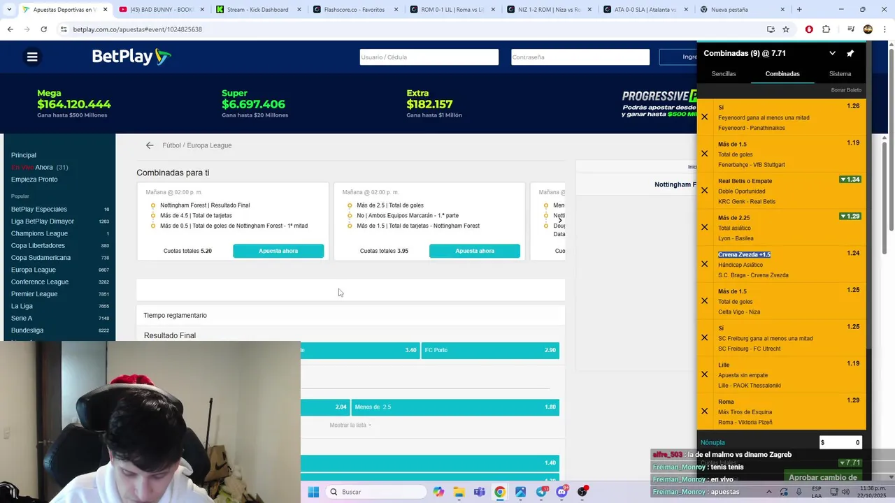Click the Nónupla stake amount field
The image size is (895, 503).
click(840, 442)
